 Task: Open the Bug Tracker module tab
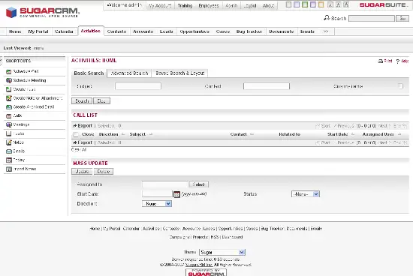pyautogui.click(x=249, y=31)
